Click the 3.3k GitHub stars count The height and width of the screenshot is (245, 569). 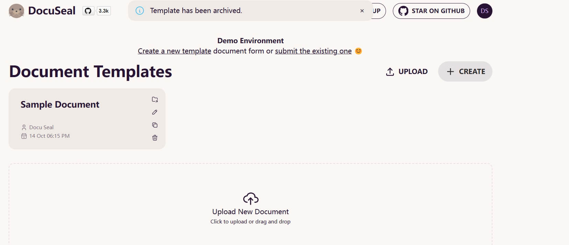(104, 11)
